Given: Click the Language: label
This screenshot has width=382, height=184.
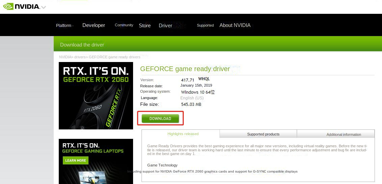Looking at the screenshot, I should tap(149, 98).
